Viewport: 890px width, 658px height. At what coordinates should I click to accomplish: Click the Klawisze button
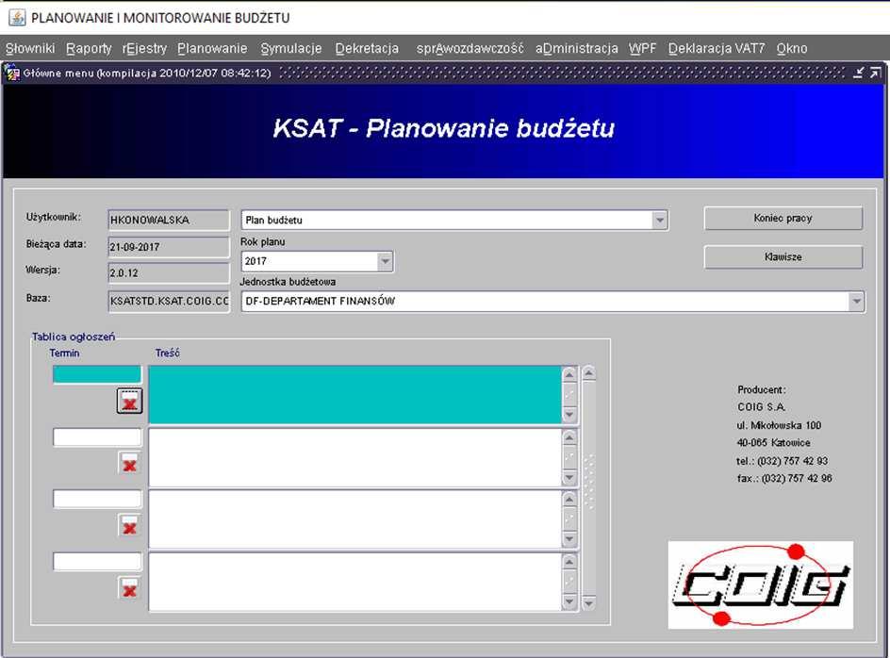[x=783, y=256]
